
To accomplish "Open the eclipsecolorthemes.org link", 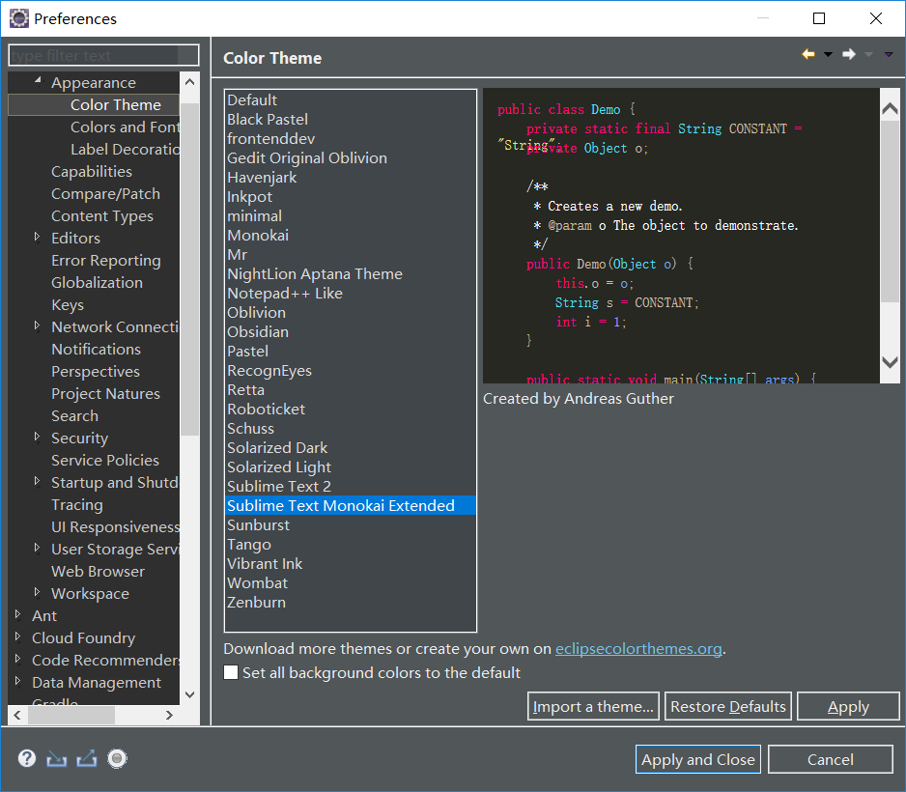I will [x=638, y=649].
